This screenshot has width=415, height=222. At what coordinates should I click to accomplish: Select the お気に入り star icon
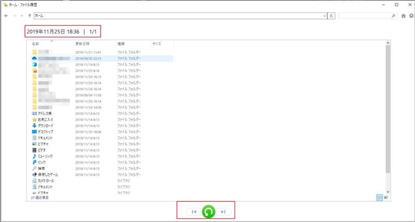point(34,120)
